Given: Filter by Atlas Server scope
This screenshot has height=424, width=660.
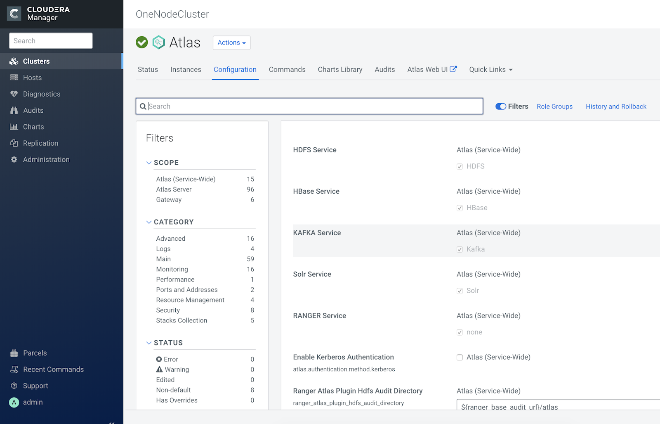Looking at the screenshot, I should coord(174,189).
